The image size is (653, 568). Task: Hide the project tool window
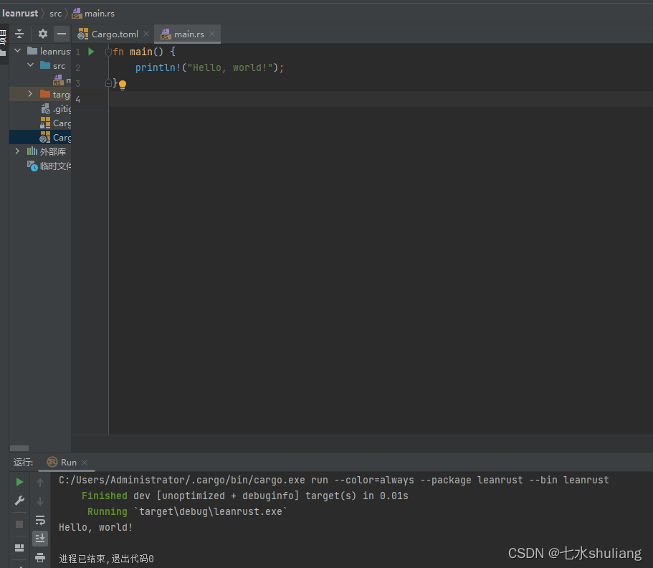point(62,33)
